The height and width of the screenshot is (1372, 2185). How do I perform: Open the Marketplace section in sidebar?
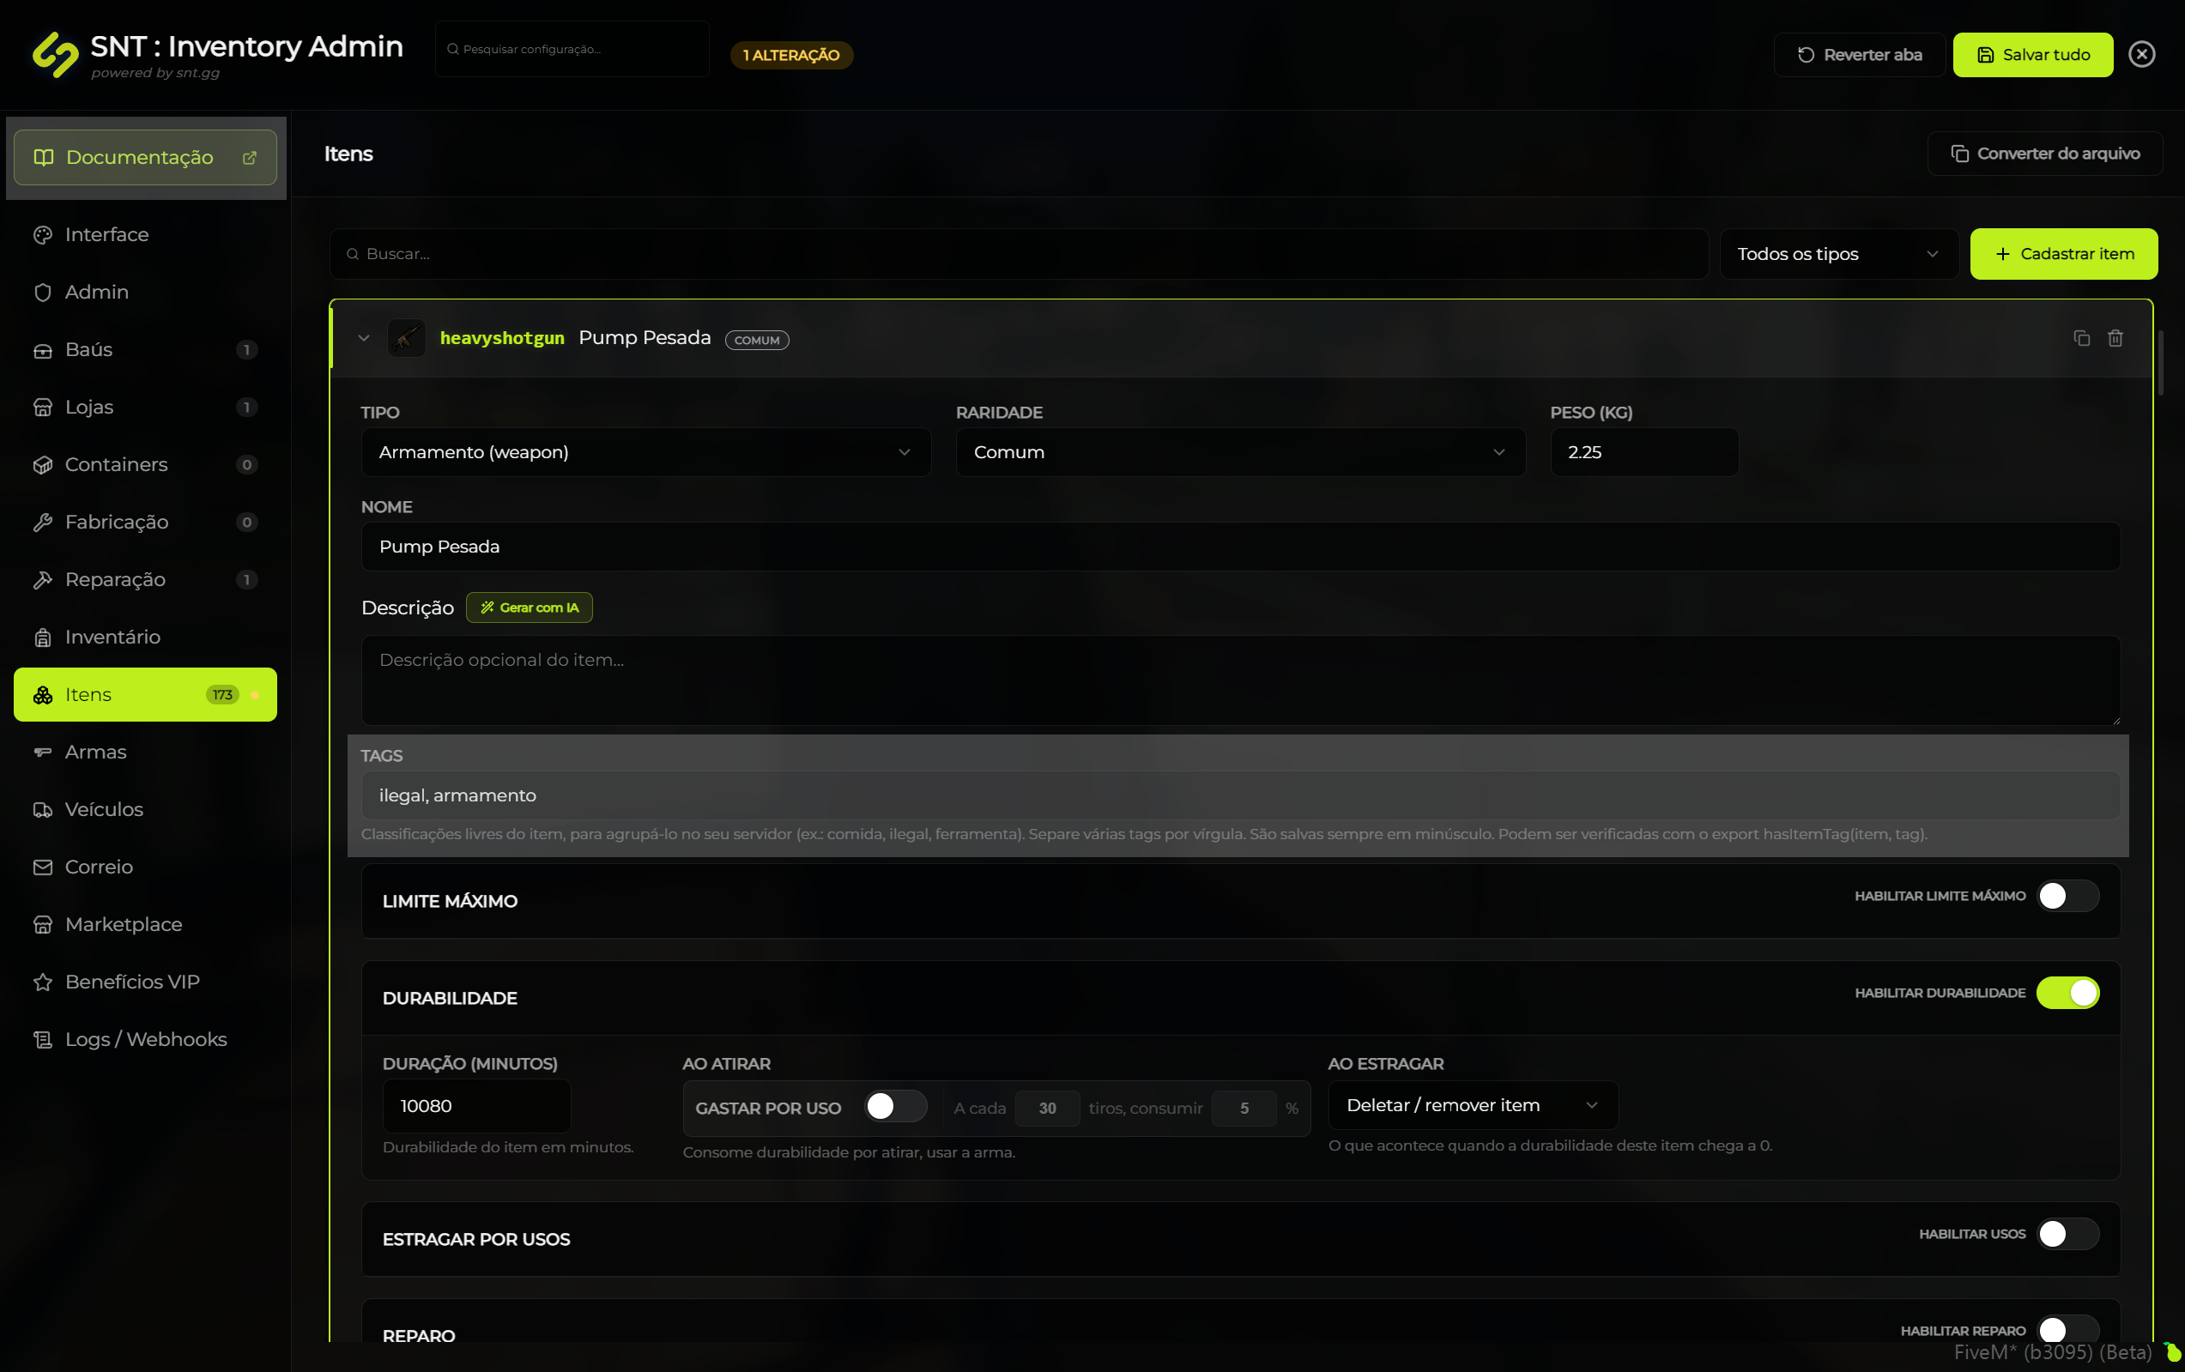(x=145, y=925)
